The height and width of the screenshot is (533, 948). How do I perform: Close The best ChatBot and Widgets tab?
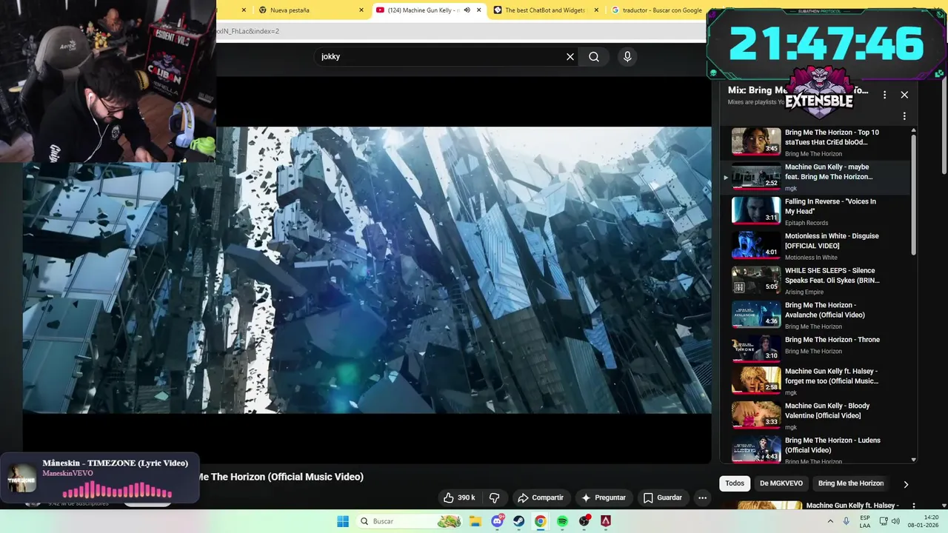pos(597,10)
